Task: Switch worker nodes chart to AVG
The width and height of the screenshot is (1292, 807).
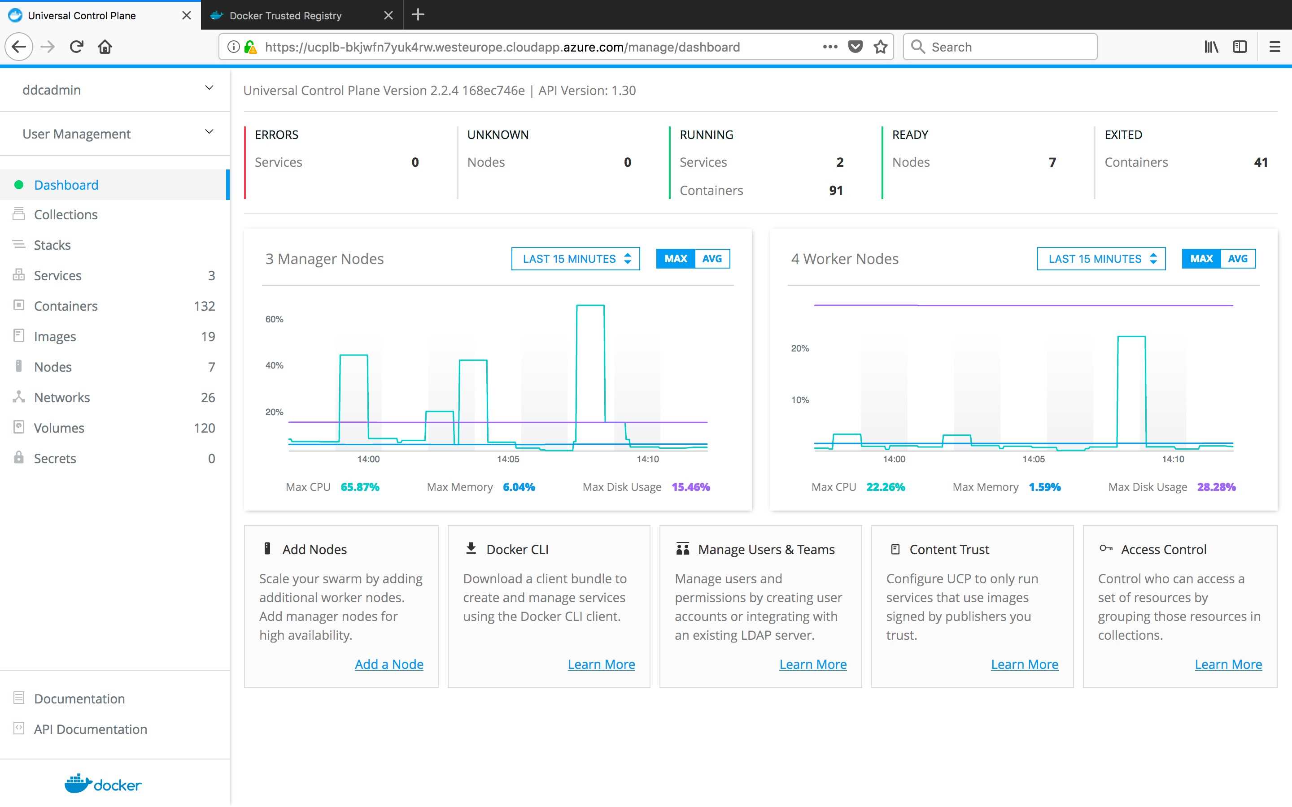Action: click(x=1238, y=258)
